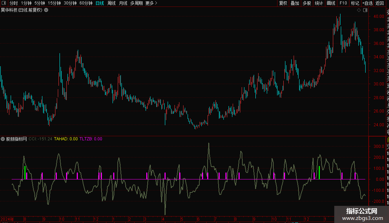Click the TLTZB magenta indicator label

tap(91, 139)
